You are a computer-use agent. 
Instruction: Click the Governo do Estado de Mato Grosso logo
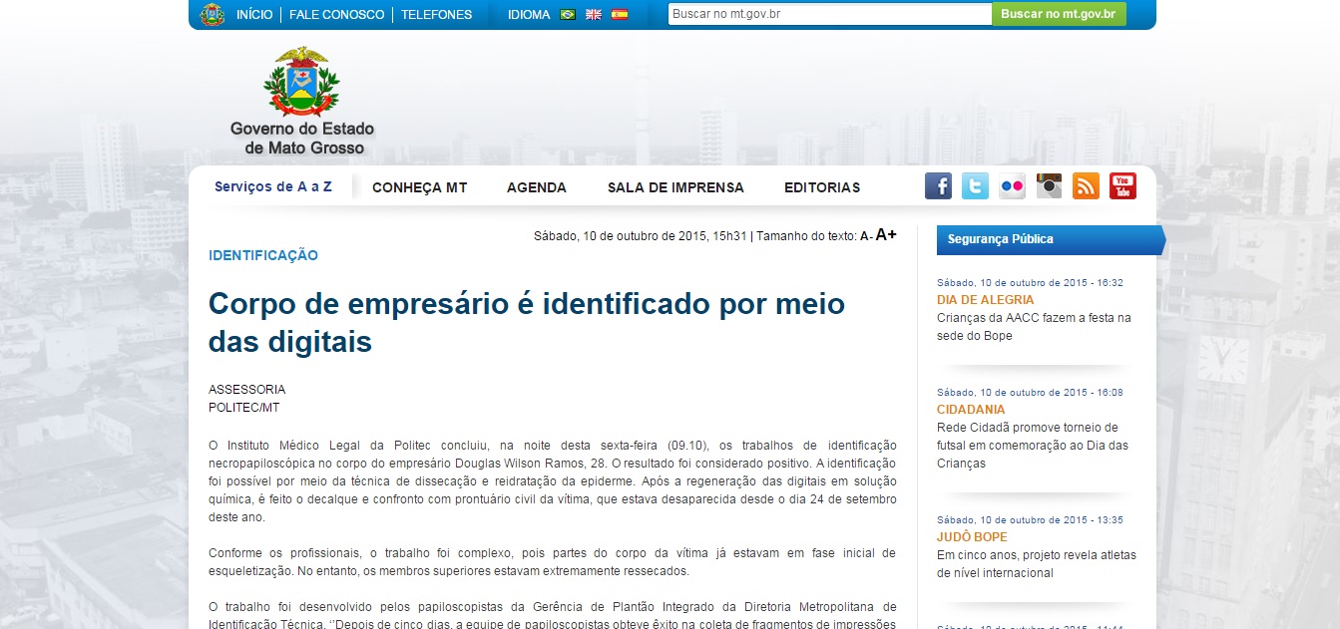(302, 101)
